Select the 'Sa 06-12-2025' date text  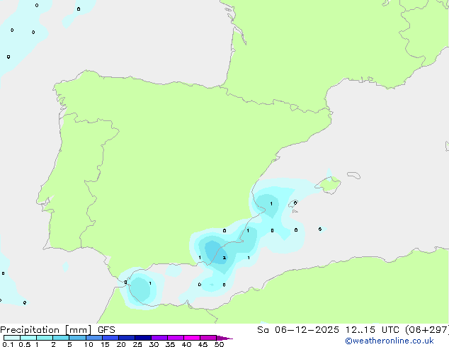pyautogui.click(x=298, y=330)
